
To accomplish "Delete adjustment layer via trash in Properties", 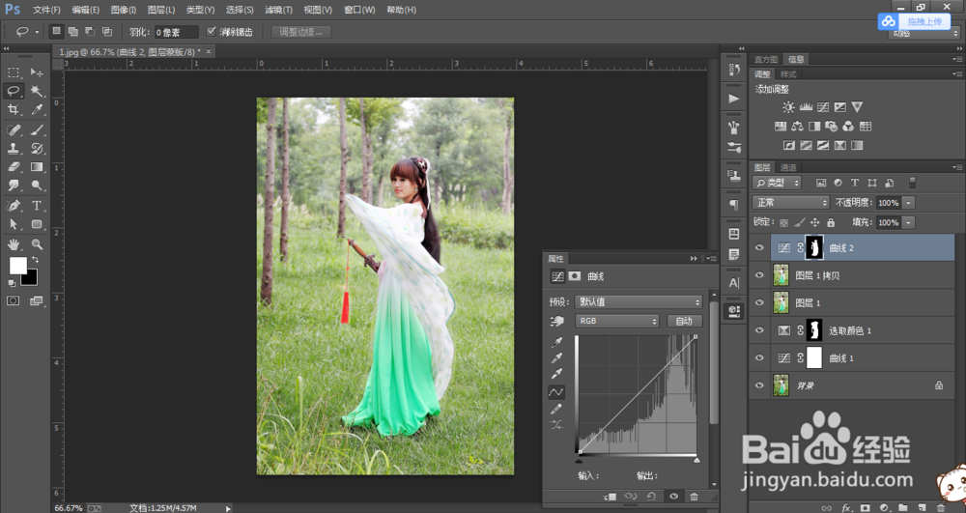I will click(x=695, y=497).
